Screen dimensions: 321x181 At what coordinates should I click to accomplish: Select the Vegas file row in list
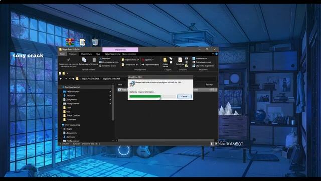(167, 89)
